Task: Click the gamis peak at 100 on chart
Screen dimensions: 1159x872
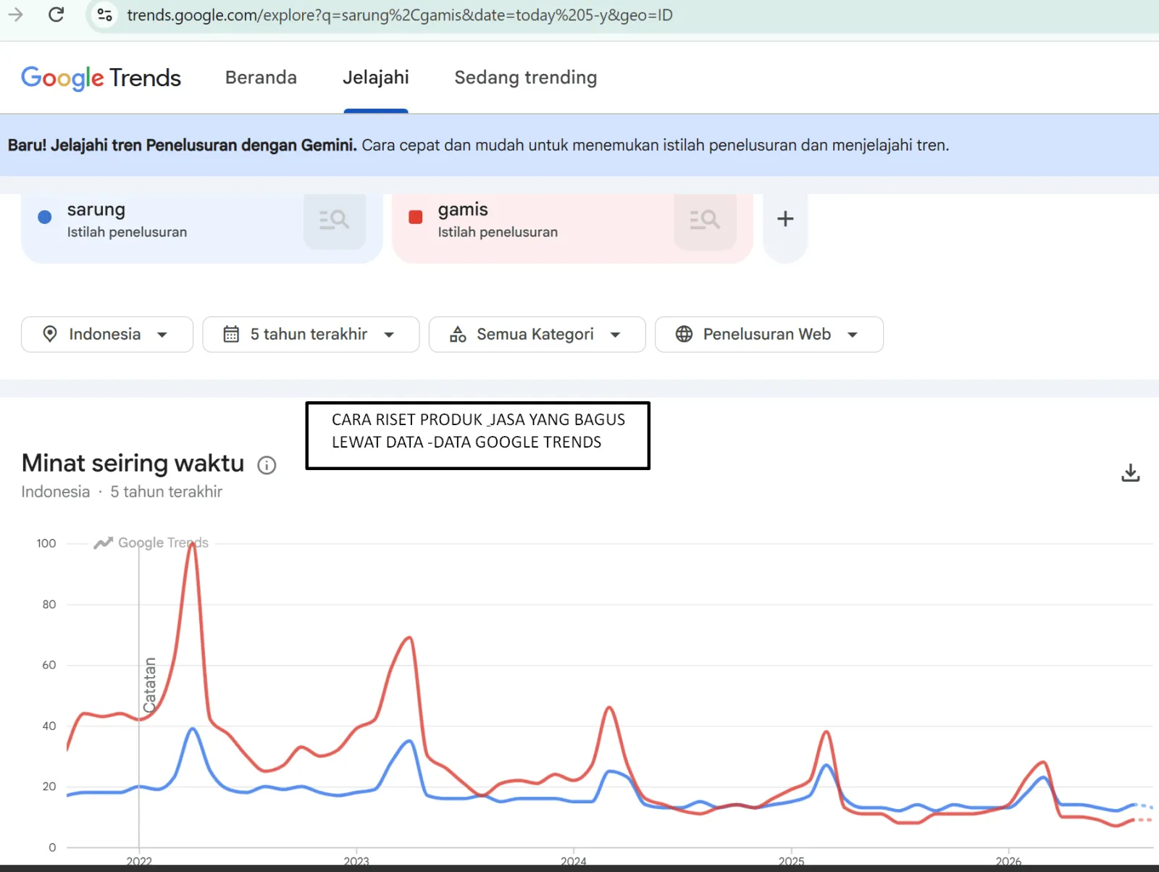Action: coord(192,544)
